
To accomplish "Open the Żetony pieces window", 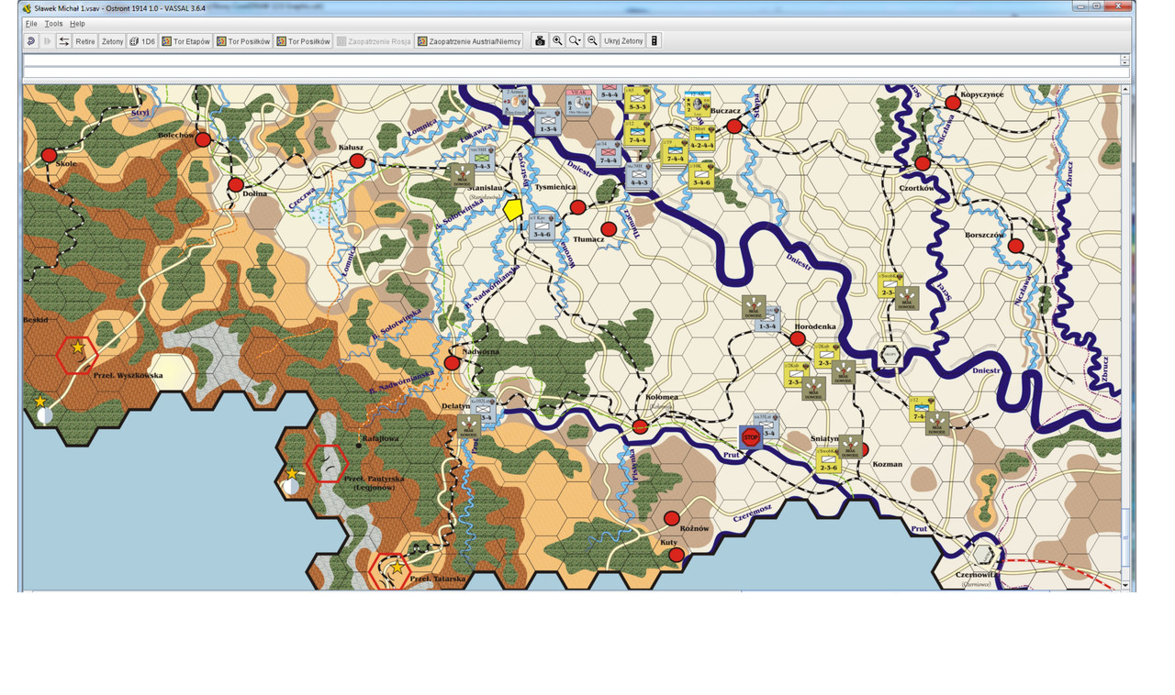I will click(112, 41).
